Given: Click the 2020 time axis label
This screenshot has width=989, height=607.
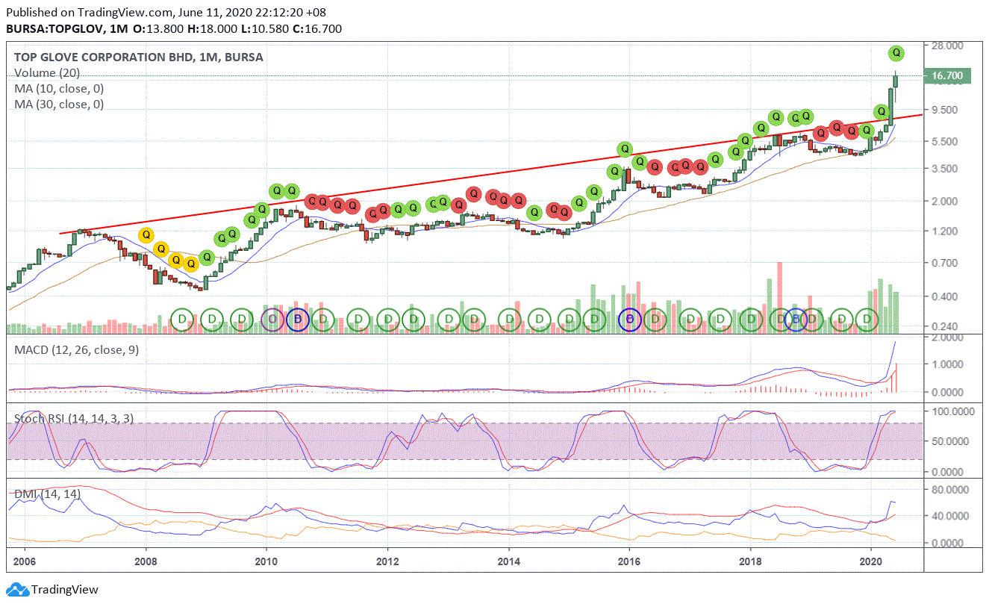Looking at the screenshot, I should click(x=871, y=561).
